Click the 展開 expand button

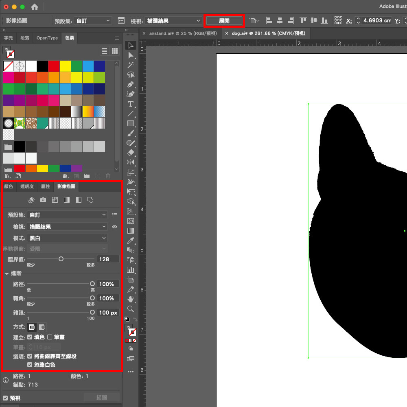click(x=224, y=21)
